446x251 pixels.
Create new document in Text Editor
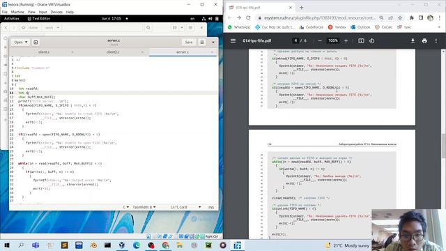coord(36,42)
